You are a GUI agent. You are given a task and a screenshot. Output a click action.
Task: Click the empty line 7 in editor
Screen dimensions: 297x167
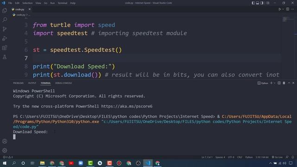click(156, 58)
